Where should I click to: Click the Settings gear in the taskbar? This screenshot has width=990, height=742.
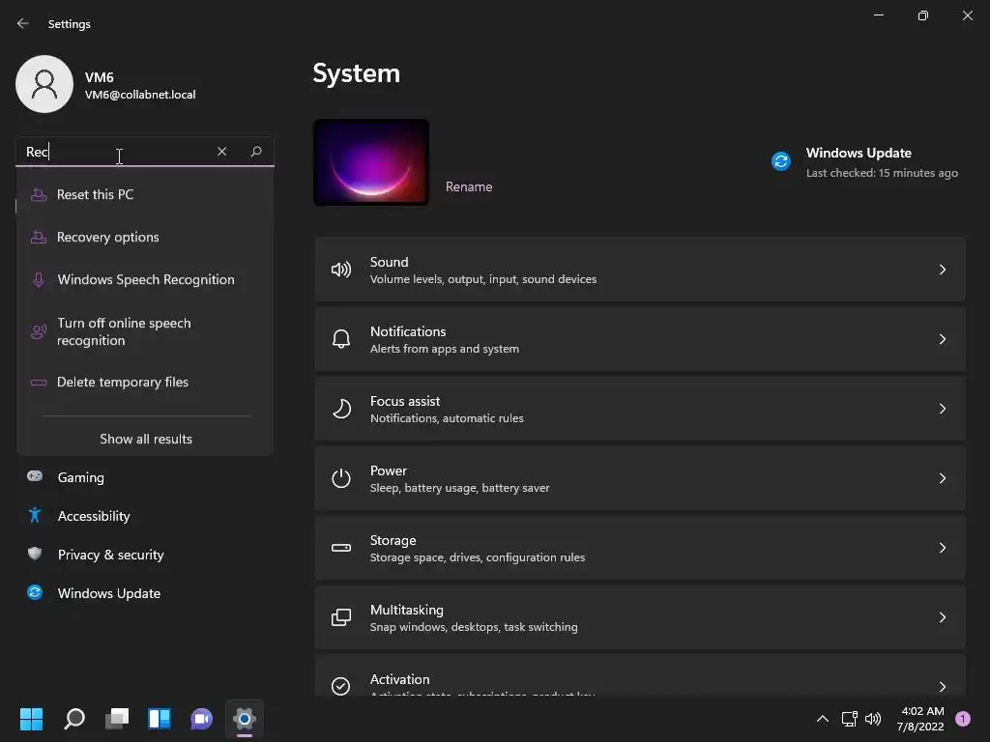click(x=245, y=719)
